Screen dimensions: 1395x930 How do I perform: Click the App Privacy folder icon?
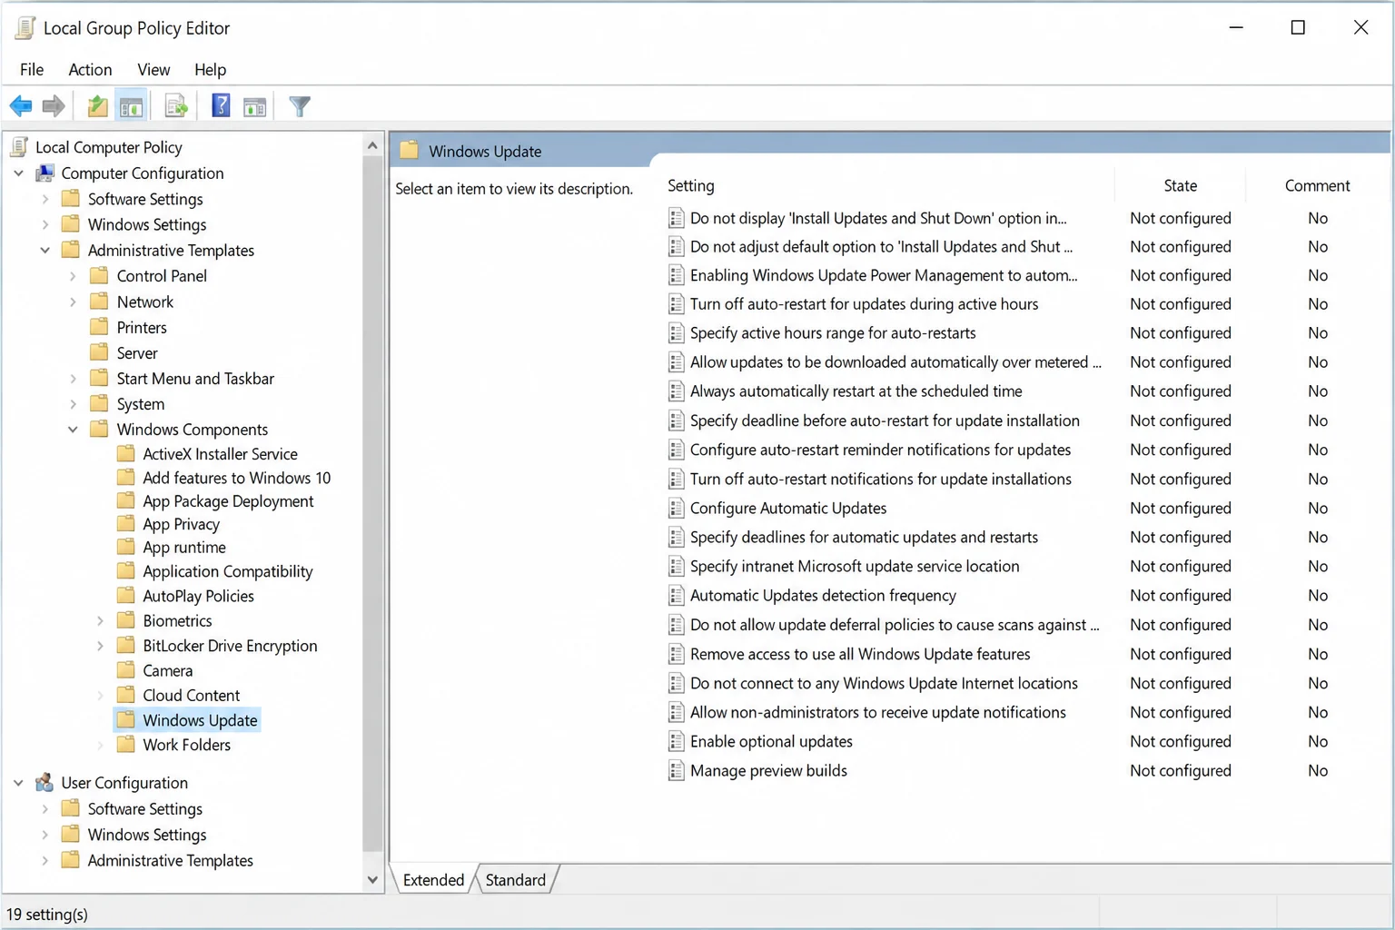pos(126,523)
